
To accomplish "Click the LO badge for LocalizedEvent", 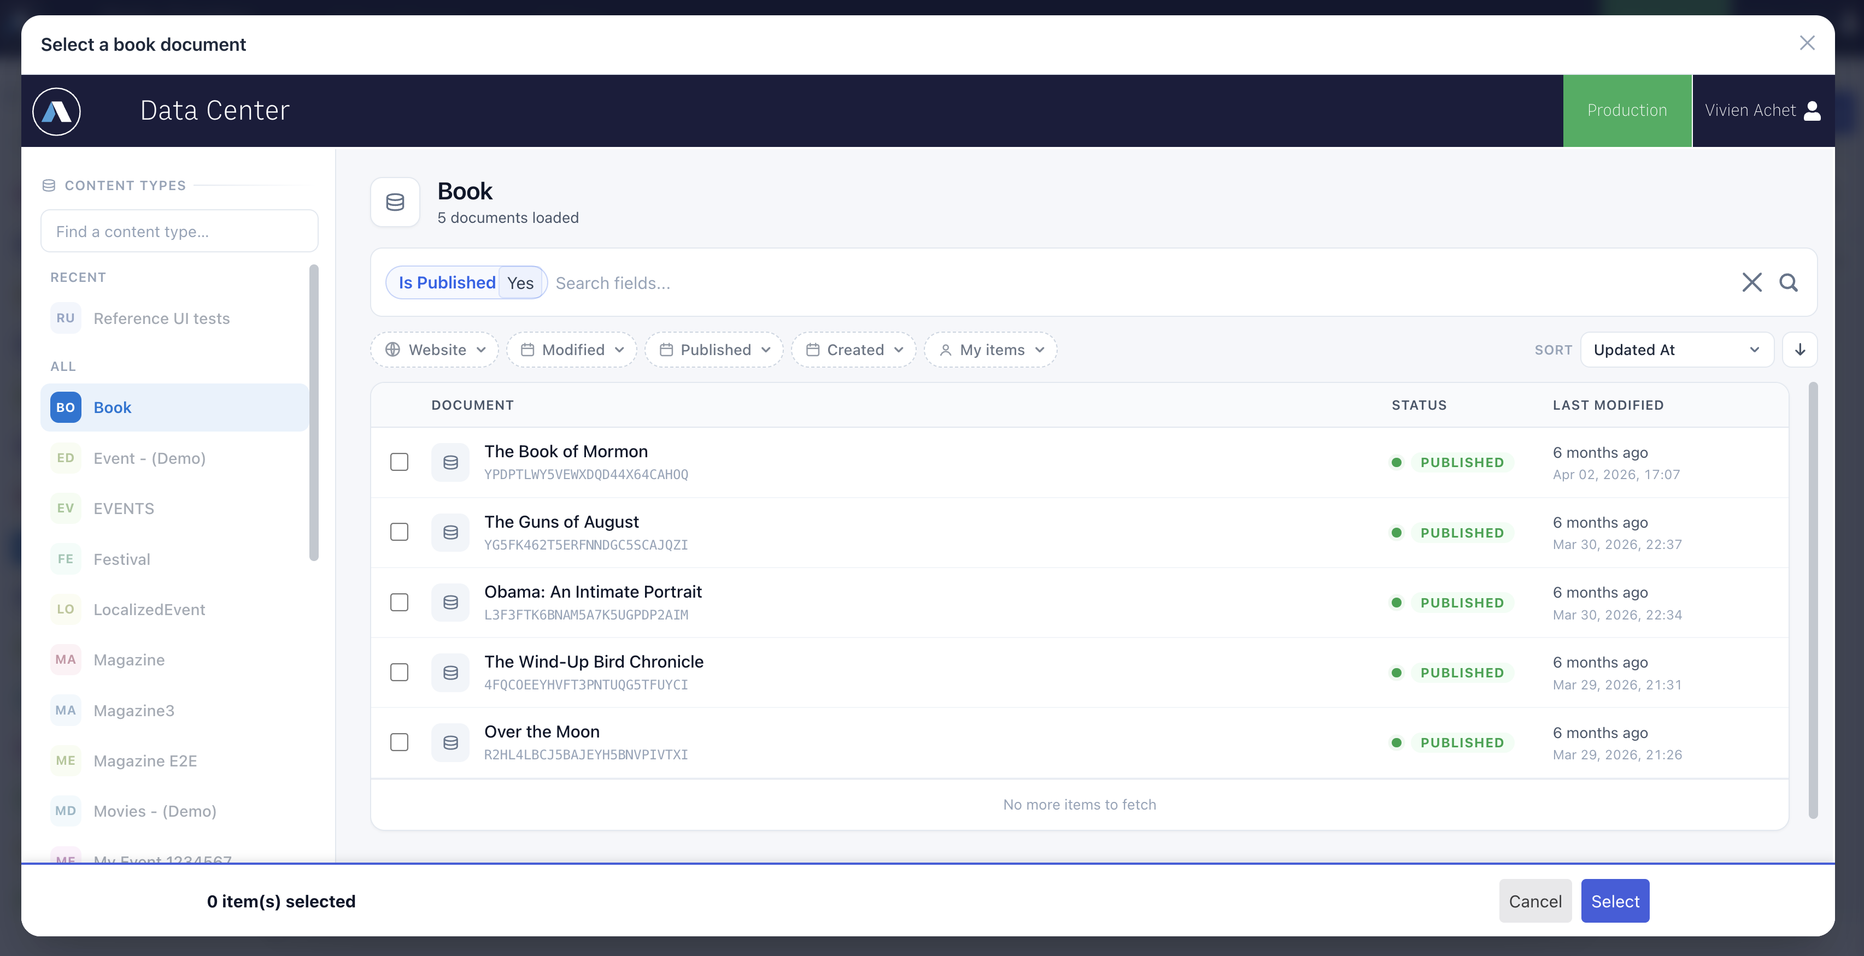I will pos(66,609).
